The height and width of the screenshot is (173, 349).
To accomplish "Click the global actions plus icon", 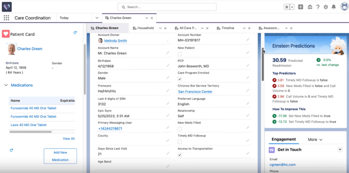I will coord(301,7).
